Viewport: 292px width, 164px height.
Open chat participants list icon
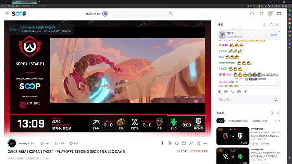265,25
